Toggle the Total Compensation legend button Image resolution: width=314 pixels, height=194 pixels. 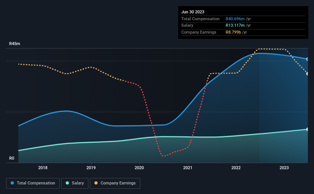click(x=33, y=183)
